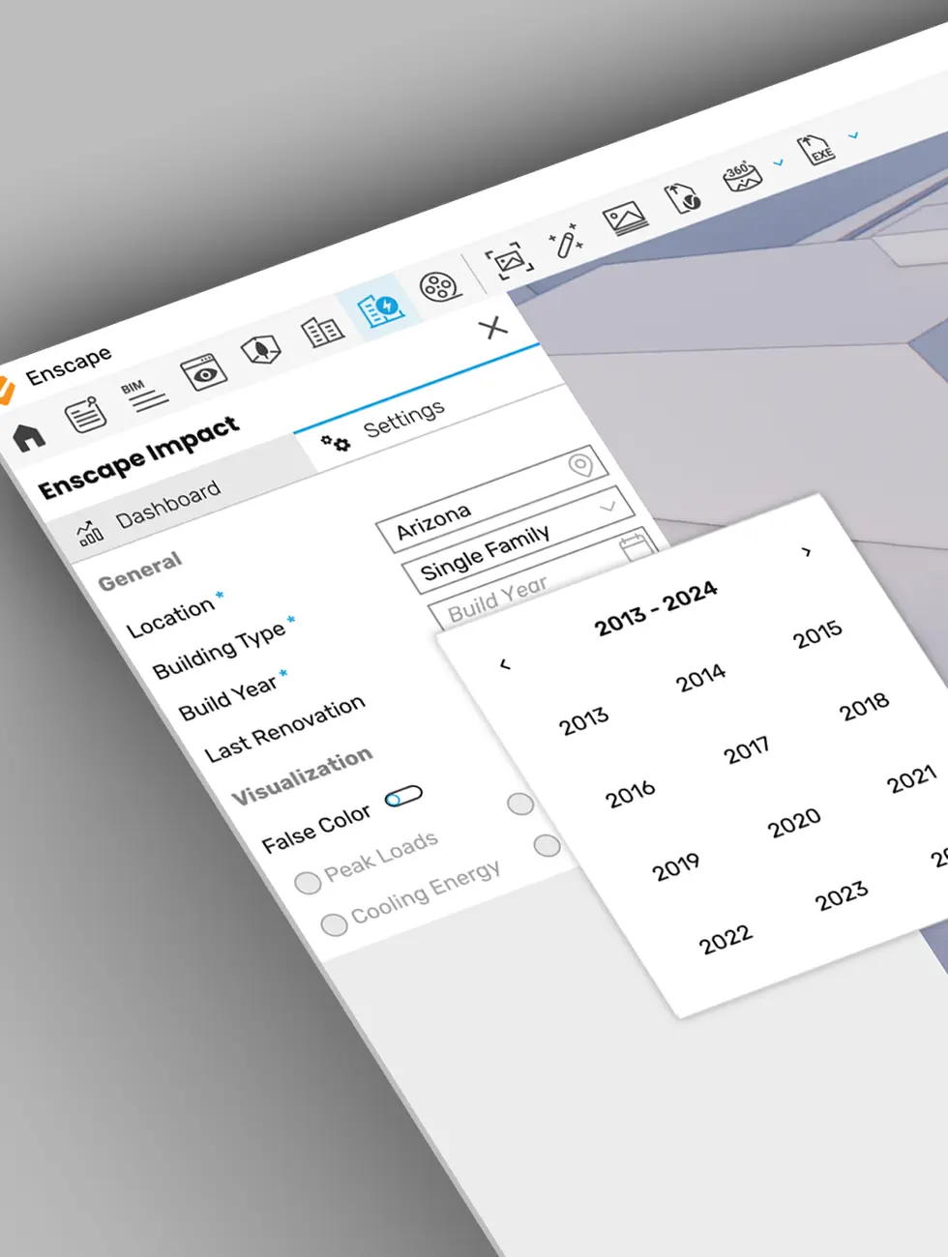Go to previous year range with left chevron
The width and height of the screenshot is (948, 1257).
[504, 663]
